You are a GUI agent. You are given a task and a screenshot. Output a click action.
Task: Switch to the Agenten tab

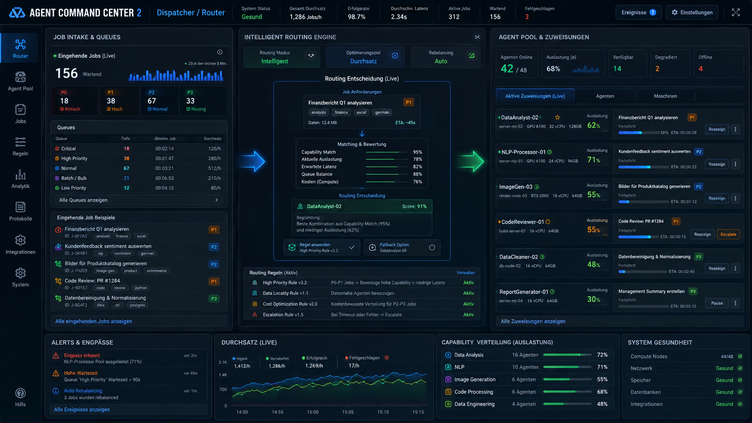point(605,96)
